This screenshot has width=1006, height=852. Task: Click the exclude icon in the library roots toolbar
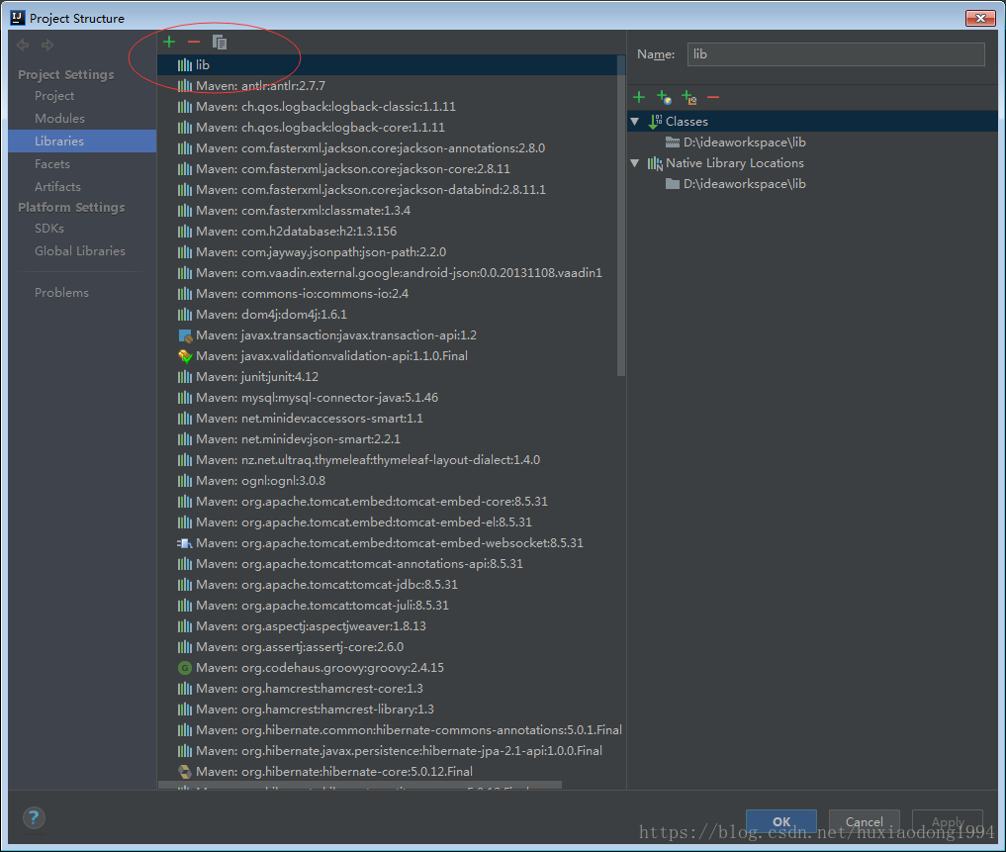coord(689,97)
